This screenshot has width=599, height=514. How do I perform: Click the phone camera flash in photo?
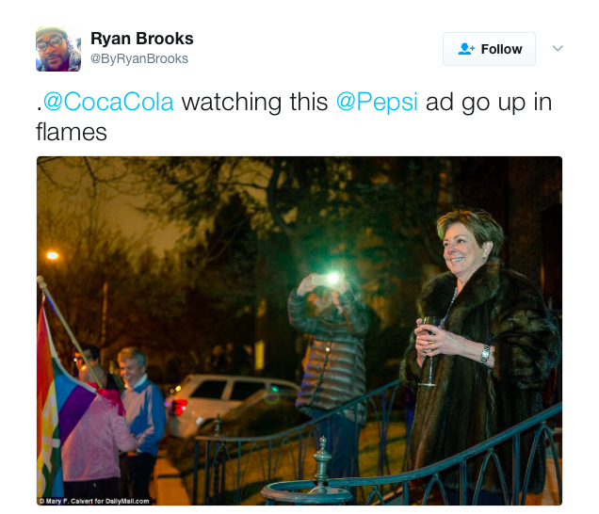[332, 279]
